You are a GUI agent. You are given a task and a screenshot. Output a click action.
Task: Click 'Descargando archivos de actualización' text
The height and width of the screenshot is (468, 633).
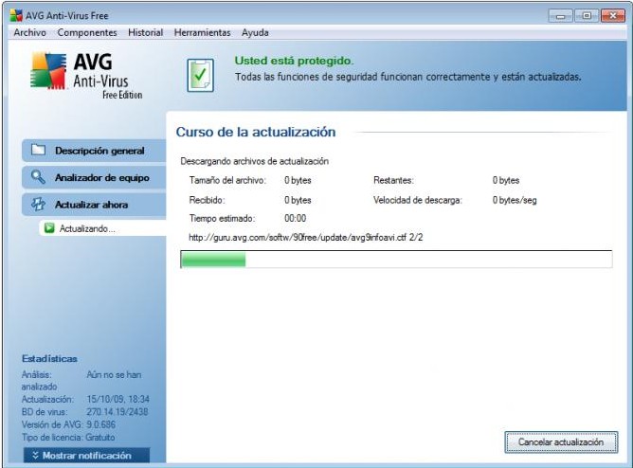254,161
